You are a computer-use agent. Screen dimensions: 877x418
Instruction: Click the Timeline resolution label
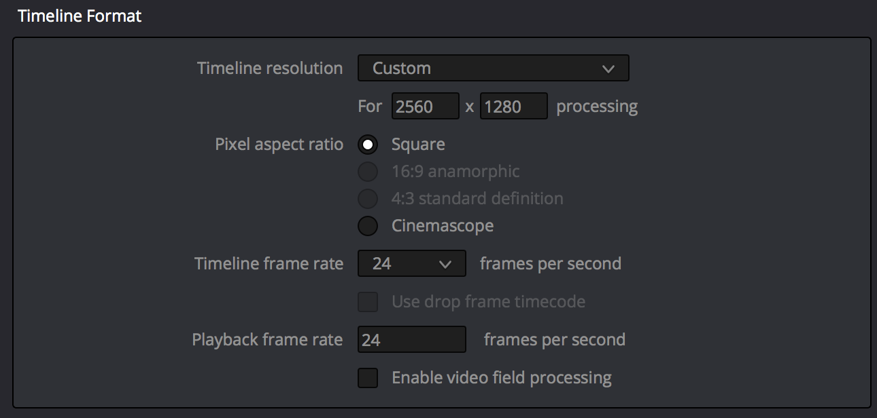click(270, 69)
